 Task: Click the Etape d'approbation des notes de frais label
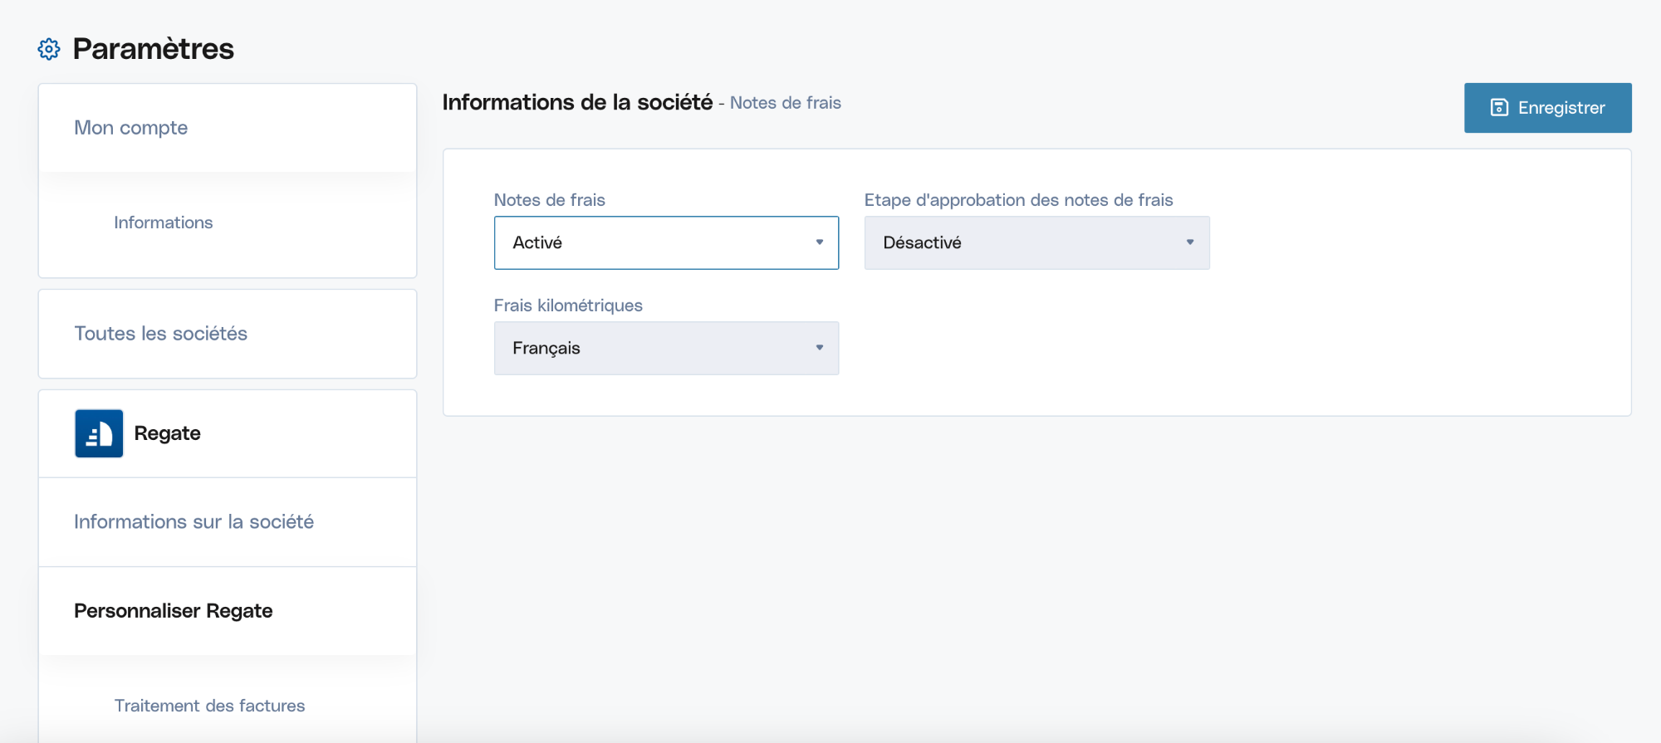point(1018,200)
